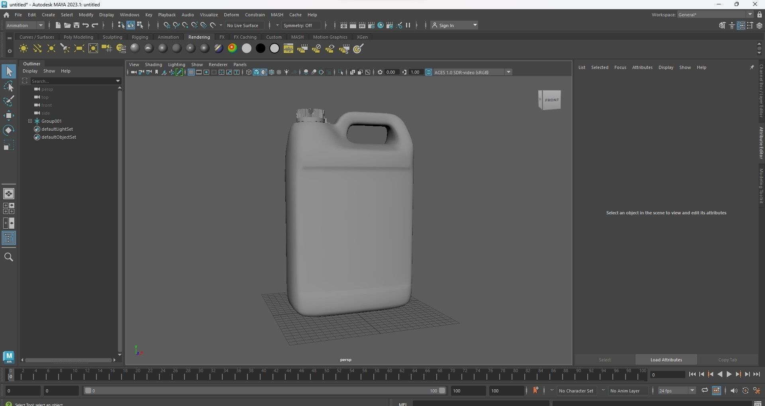Click the Outliner search field
Screen dimensions: 765x406
click(x=73, y=81)
